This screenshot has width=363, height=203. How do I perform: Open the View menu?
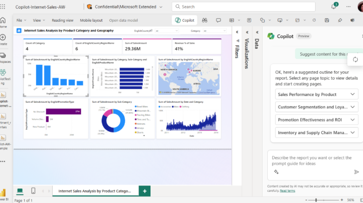pos(39,20)
